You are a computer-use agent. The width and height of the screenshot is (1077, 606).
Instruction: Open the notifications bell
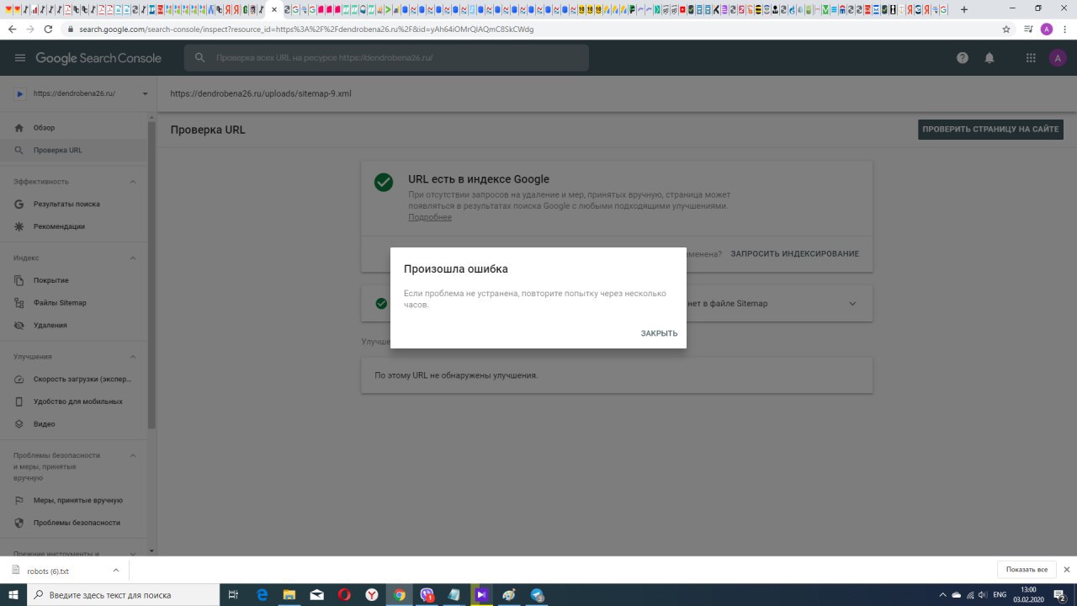click(989, 58)
